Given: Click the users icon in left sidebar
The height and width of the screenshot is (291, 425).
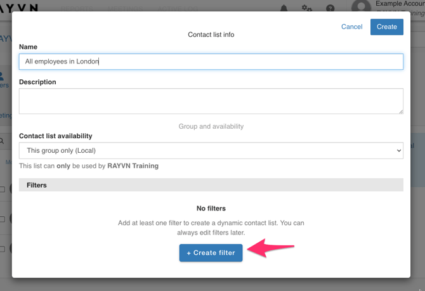Looking at the screenshot, I should tap(4, 76).
